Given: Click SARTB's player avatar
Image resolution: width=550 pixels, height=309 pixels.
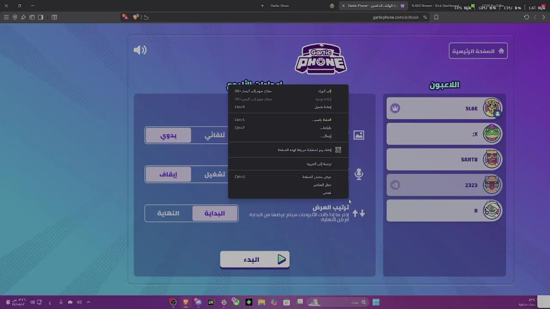Looking at the screenshot, I should (492, 160).
